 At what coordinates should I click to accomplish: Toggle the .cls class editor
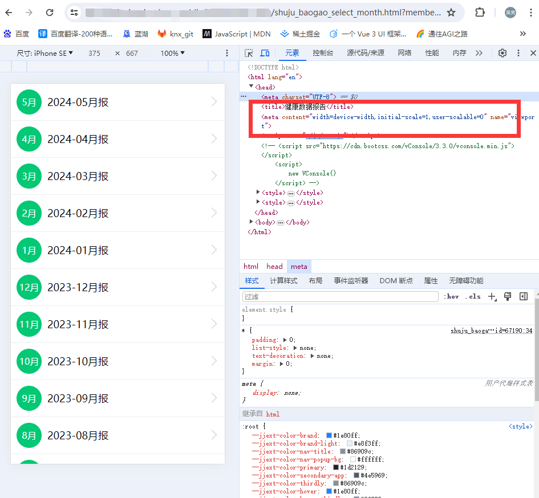point(473,296)
